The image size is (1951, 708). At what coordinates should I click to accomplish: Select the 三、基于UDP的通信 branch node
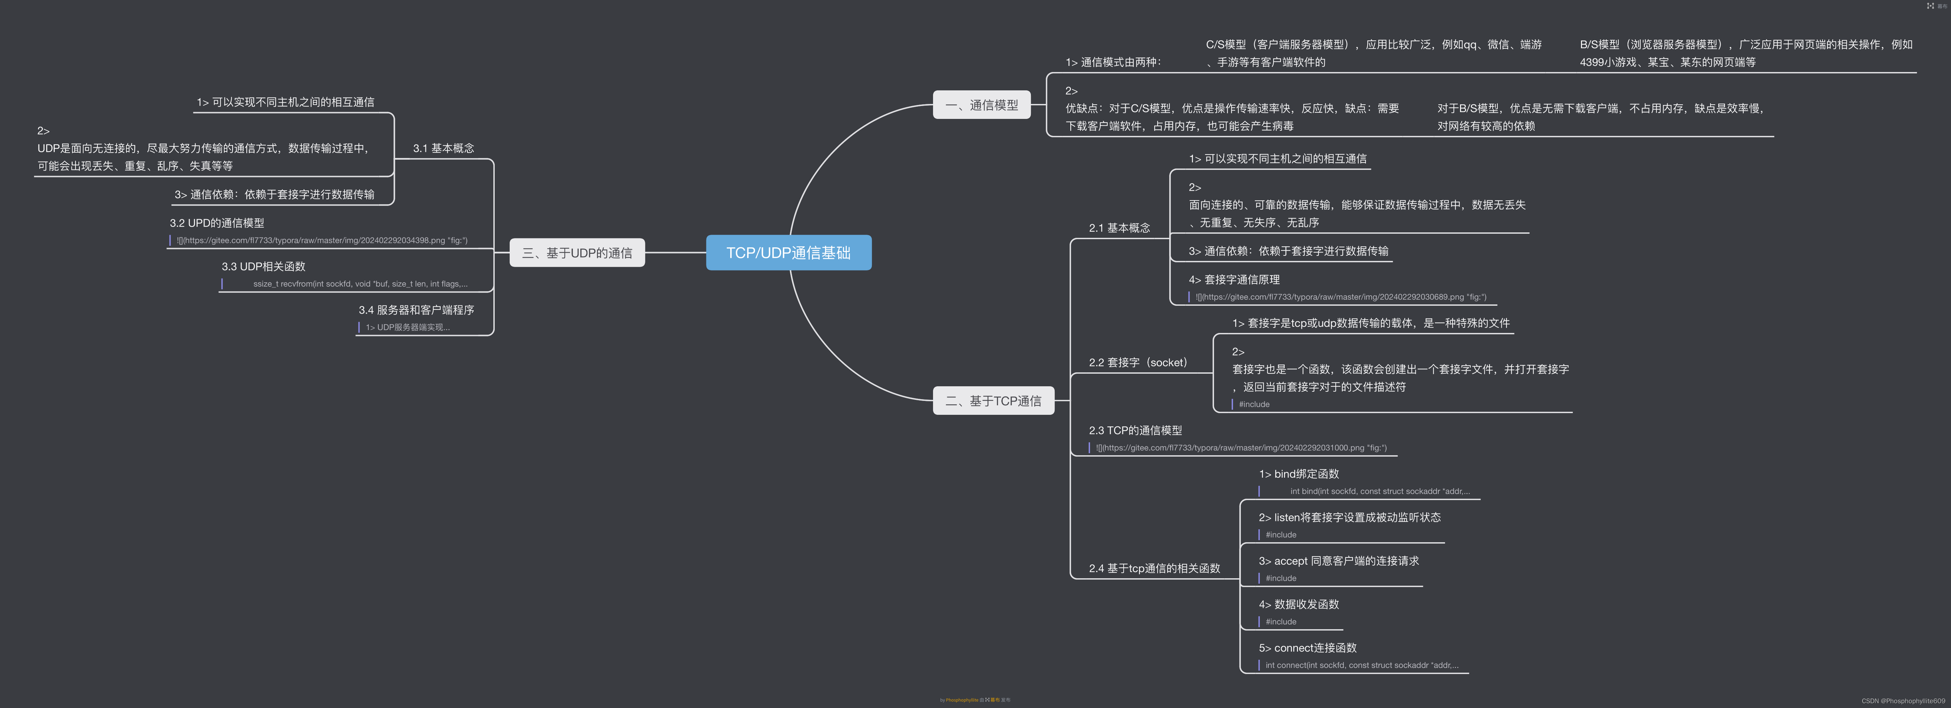point(577,253)
